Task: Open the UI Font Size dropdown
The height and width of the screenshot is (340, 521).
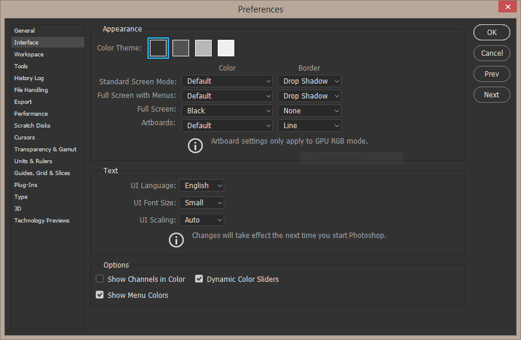Action: click(x=202, y=203)
